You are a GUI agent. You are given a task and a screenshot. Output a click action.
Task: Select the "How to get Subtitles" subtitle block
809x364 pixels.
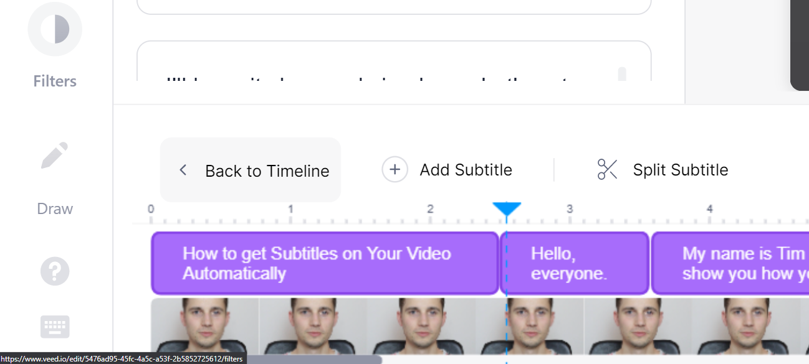(x=325, y=263)
